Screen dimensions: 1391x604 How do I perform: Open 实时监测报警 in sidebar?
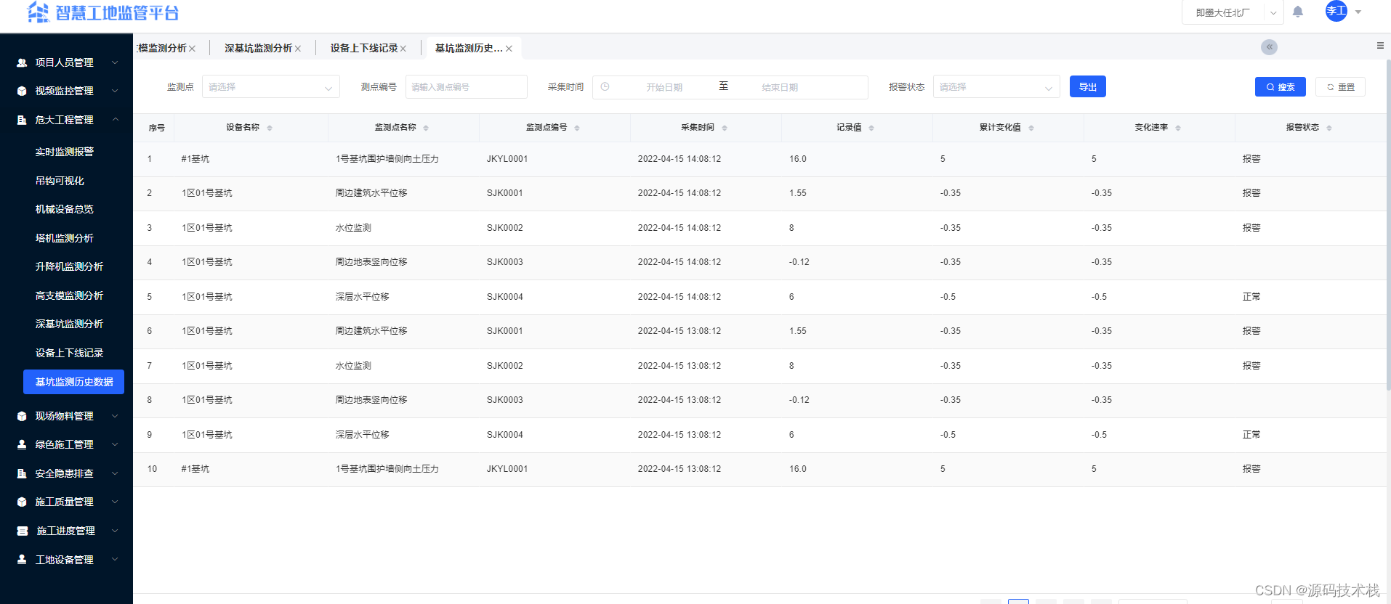pyautogui.click(x=65, y=152)
